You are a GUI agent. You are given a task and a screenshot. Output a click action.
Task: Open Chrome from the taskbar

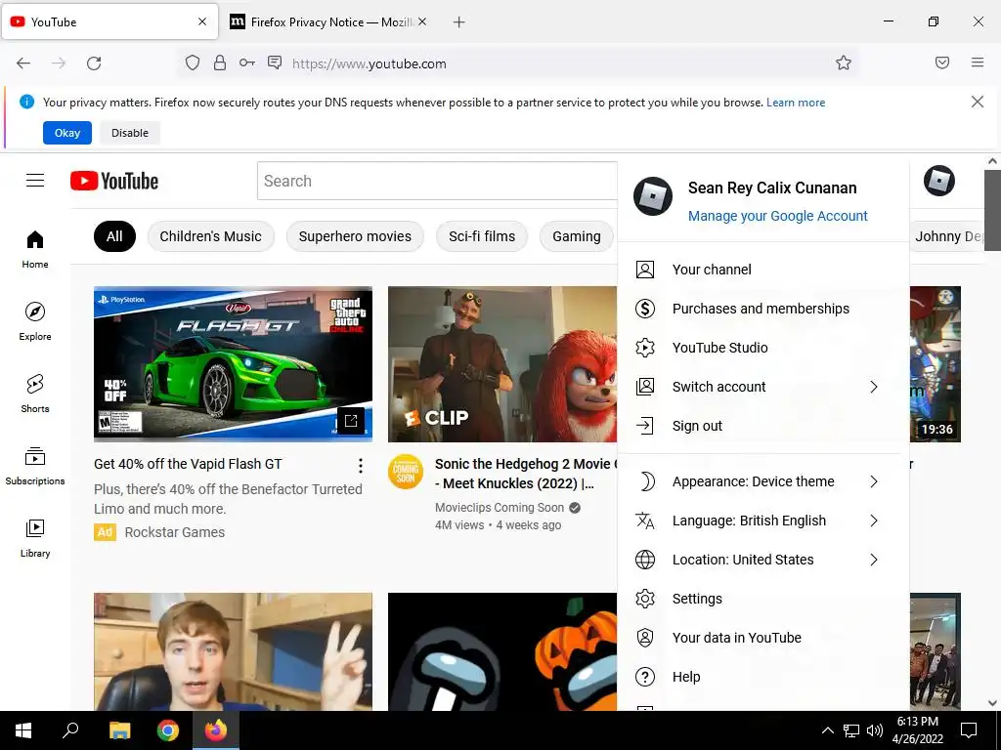coord(168,730)
